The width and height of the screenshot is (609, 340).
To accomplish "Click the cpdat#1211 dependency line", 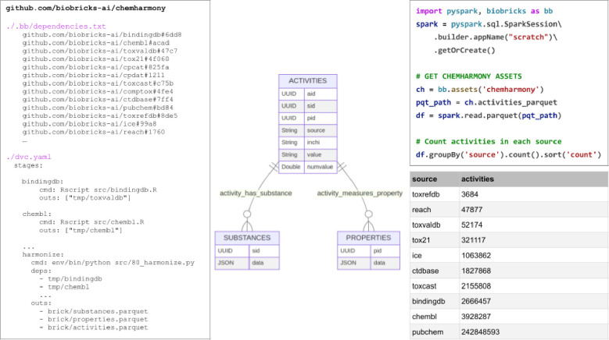I will tap(93, 75).
